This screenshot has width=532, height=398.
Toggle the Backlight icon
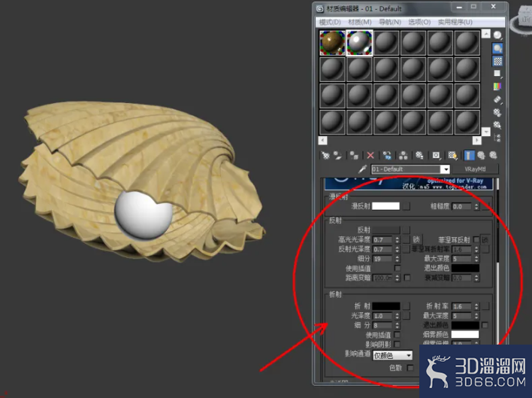[497, 48]
